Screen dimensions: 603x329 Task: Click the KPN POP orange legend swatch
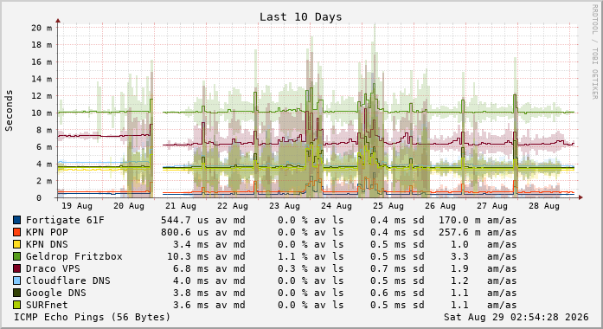point(17,232)
